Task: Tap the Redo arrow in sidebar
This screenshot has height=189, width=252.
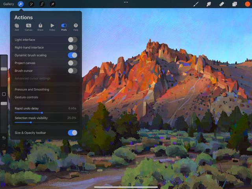Action: pyautogui.click(x=4, y=146)
